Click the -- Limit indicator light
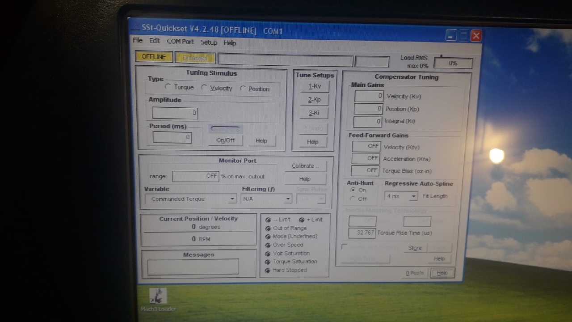The image size is (572, 322). [268, 220]
